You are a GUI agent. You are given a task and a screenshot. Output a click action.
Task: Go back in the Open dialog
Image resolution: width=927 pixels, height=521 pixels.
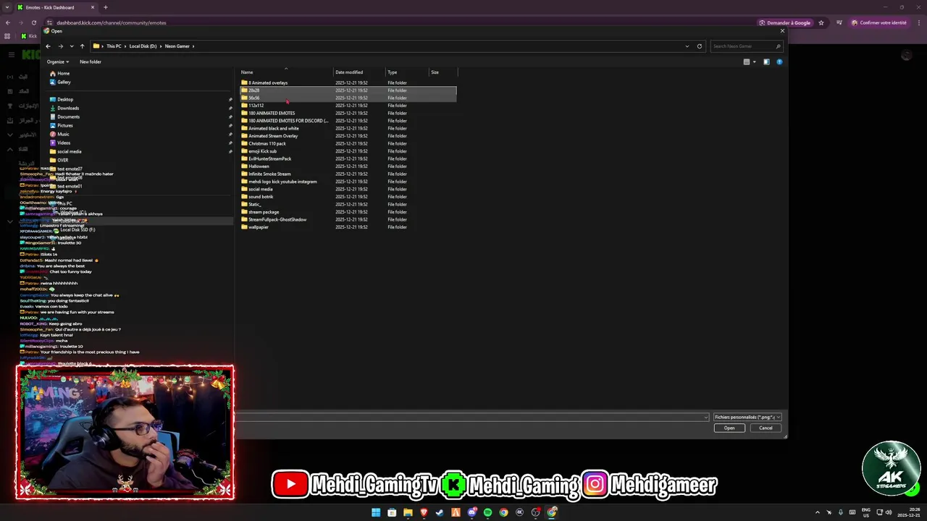pyautogui.click(x=48, y=46)
